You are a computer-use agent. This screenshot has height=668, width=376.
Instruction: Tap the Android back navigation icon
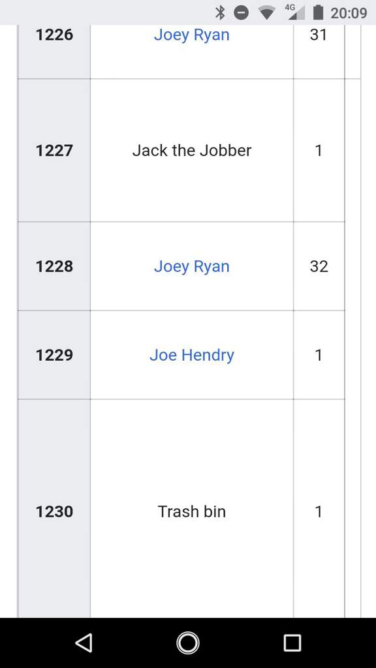84,643
